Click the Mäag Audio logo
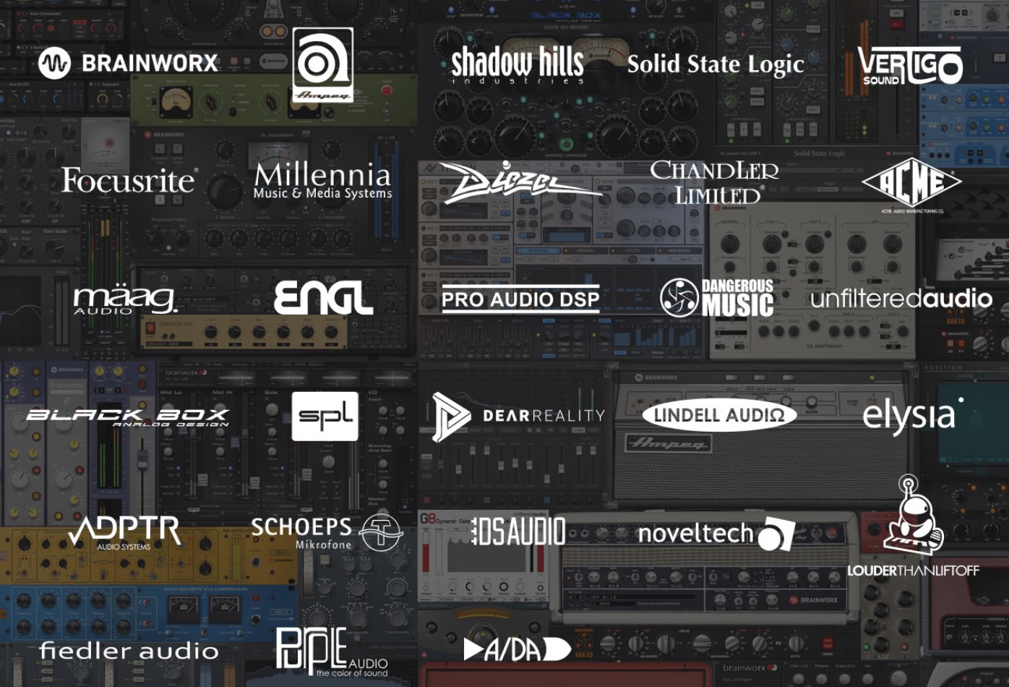 (125, 300)
